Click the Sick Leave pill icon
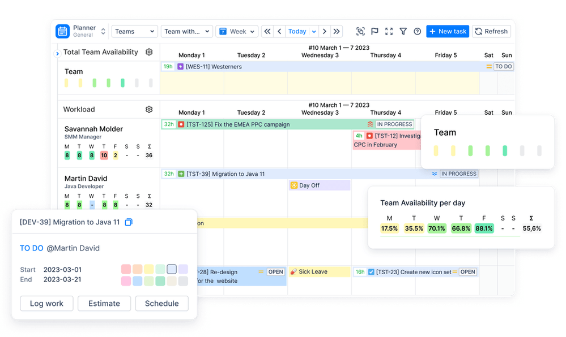 tap(293, 272)
